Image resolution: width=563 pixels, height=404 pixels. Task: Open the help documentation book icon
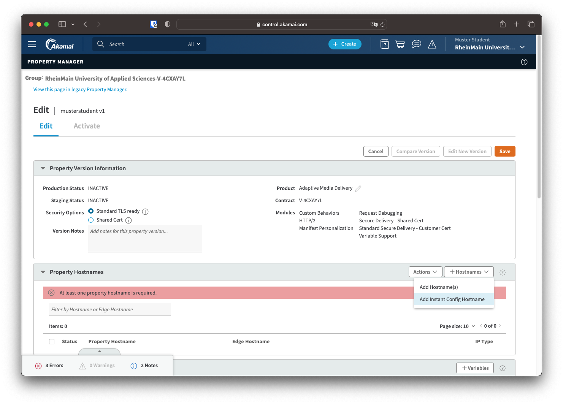(385, 44)
